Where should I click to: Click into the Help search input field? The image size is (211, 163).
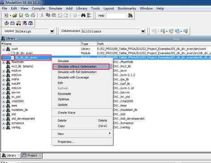pos(116,16)
